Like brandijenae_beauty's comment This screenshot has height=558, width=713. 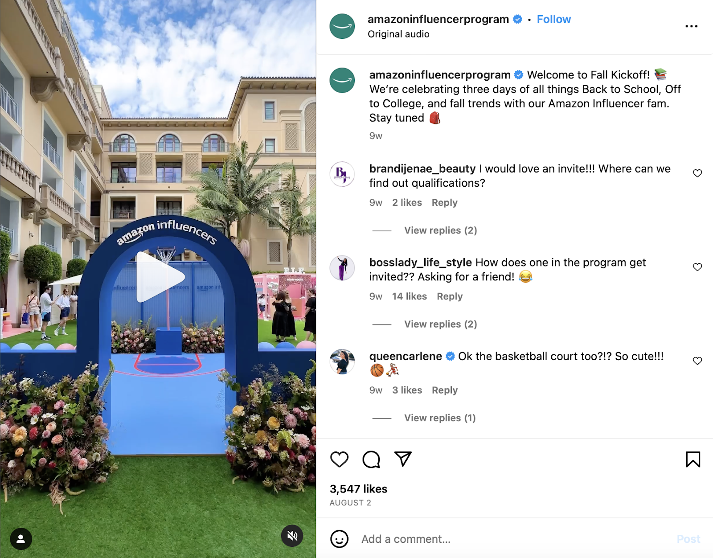(x=697, y=173)
